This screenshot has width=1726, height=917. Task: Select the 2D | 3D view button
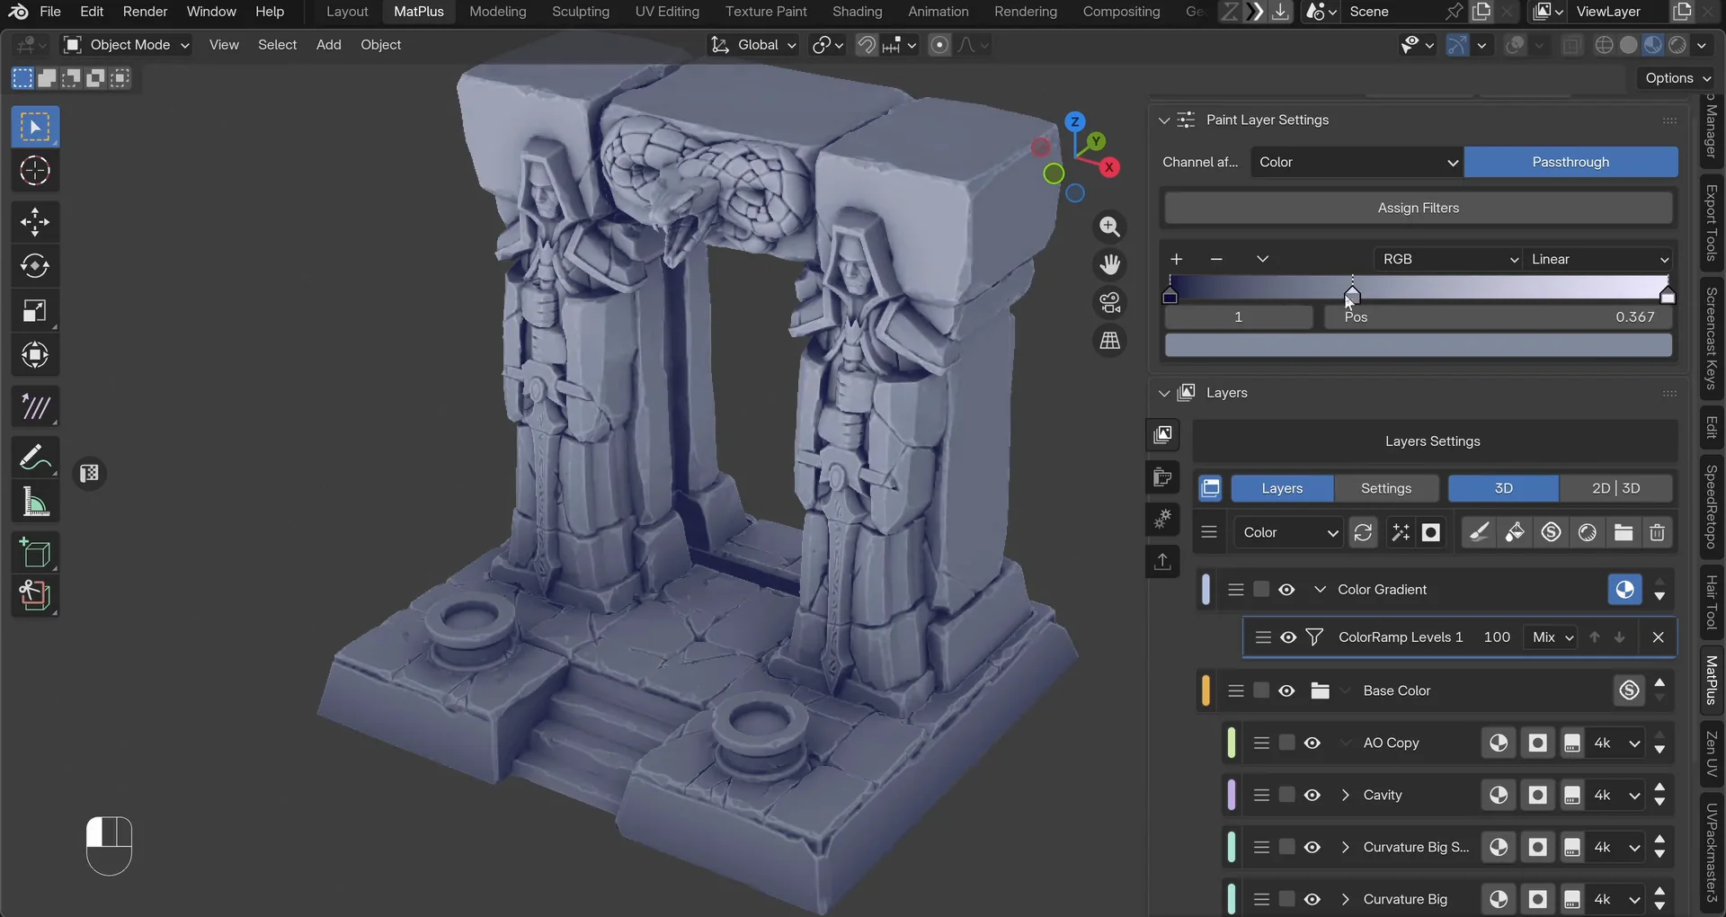pos(1615,488)
